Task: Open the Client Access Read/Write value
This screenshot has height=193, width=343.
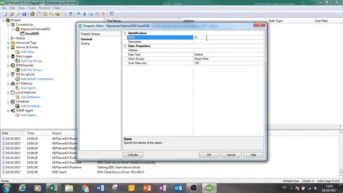Action: coord(228,58)
